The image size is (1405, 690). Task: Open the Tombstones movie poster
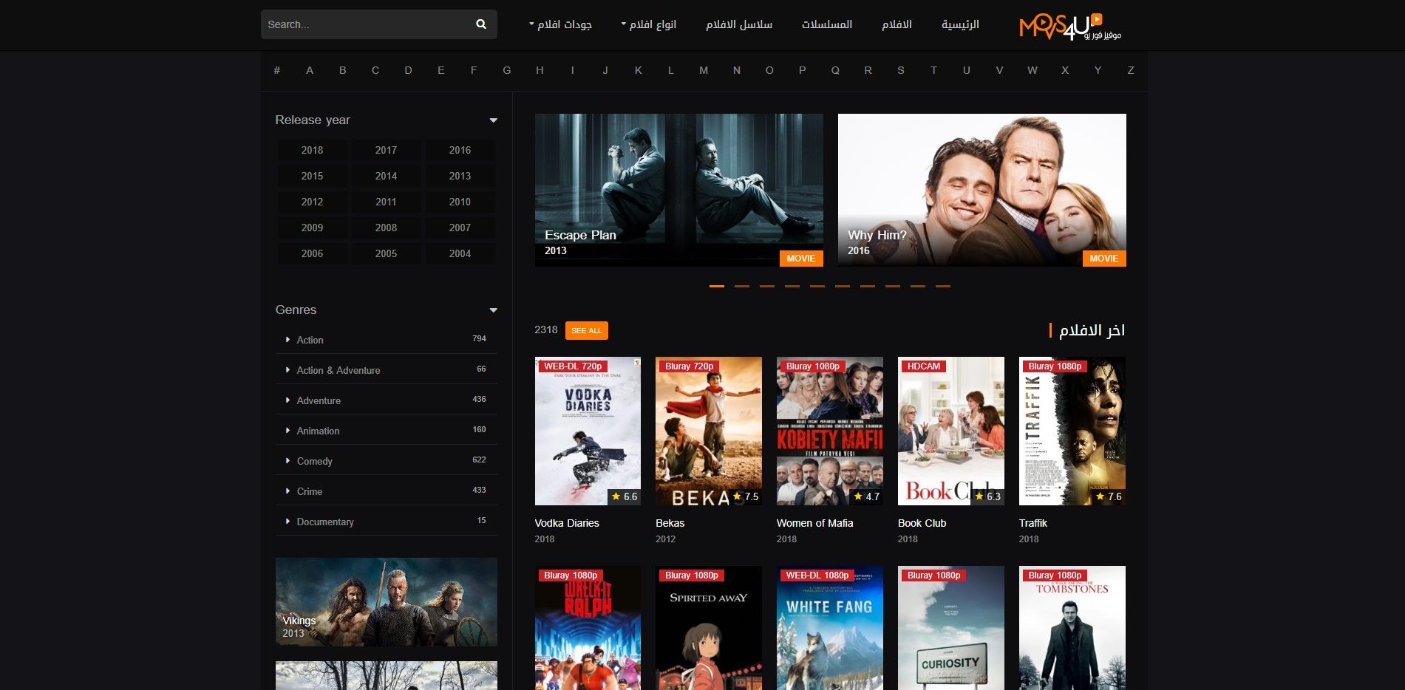point(1072,628)
